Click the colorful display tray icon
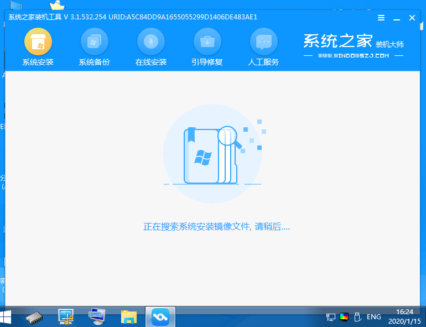426x327 pixels. tap(344, 317)
